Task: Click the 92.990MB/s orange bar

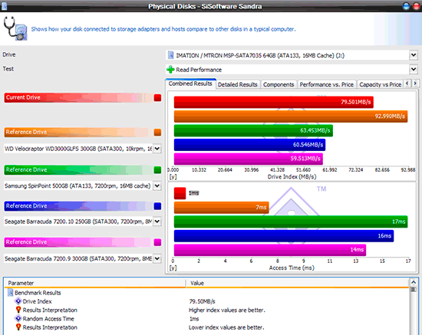Action: coord(291,117)
